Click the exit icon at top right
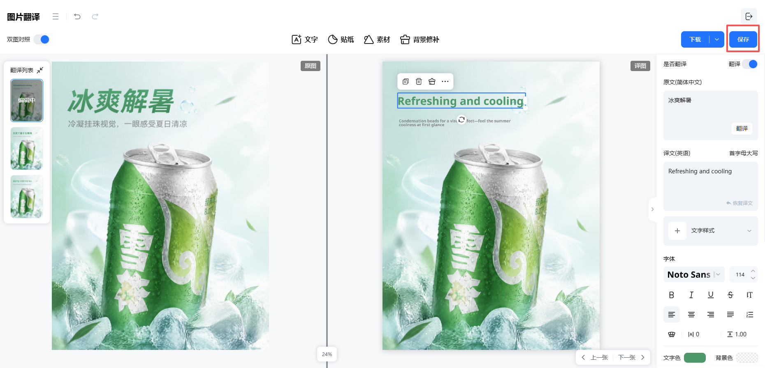 point(749,16)
